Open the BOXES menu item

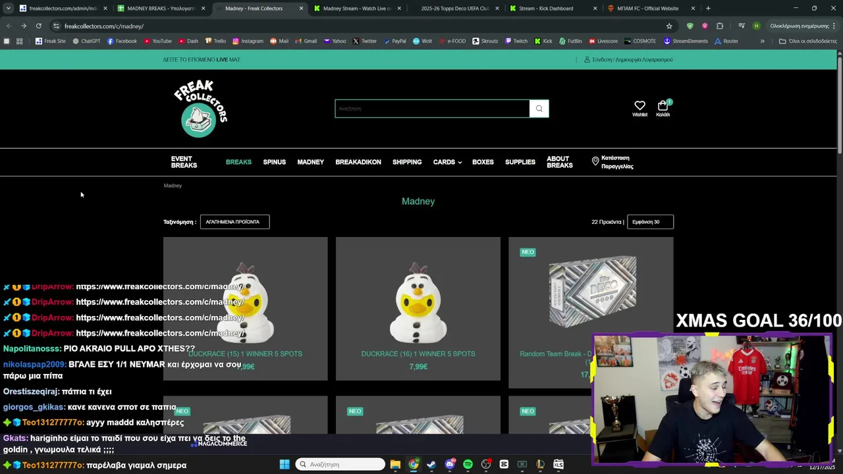click(483, 162)
